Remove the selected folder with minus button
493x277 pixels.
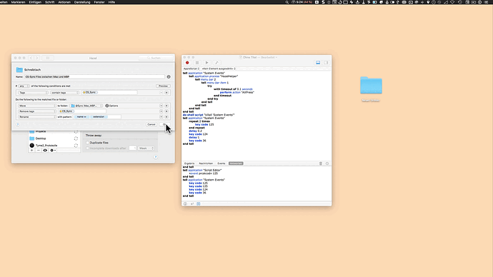39,151
